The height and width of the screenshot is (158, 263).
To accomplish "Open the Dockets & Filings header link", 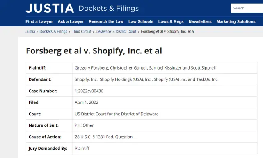I will 108,8.
